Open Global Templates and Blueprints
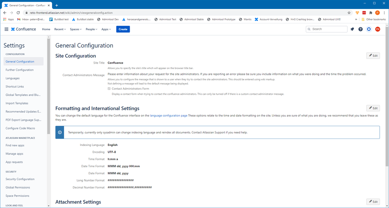Viewport: 389px width, 208px height. [x=24, y=95]
